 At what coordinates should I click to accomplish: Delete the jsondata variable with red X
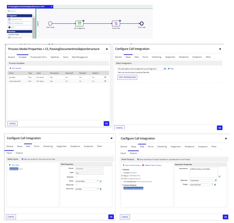105,77
